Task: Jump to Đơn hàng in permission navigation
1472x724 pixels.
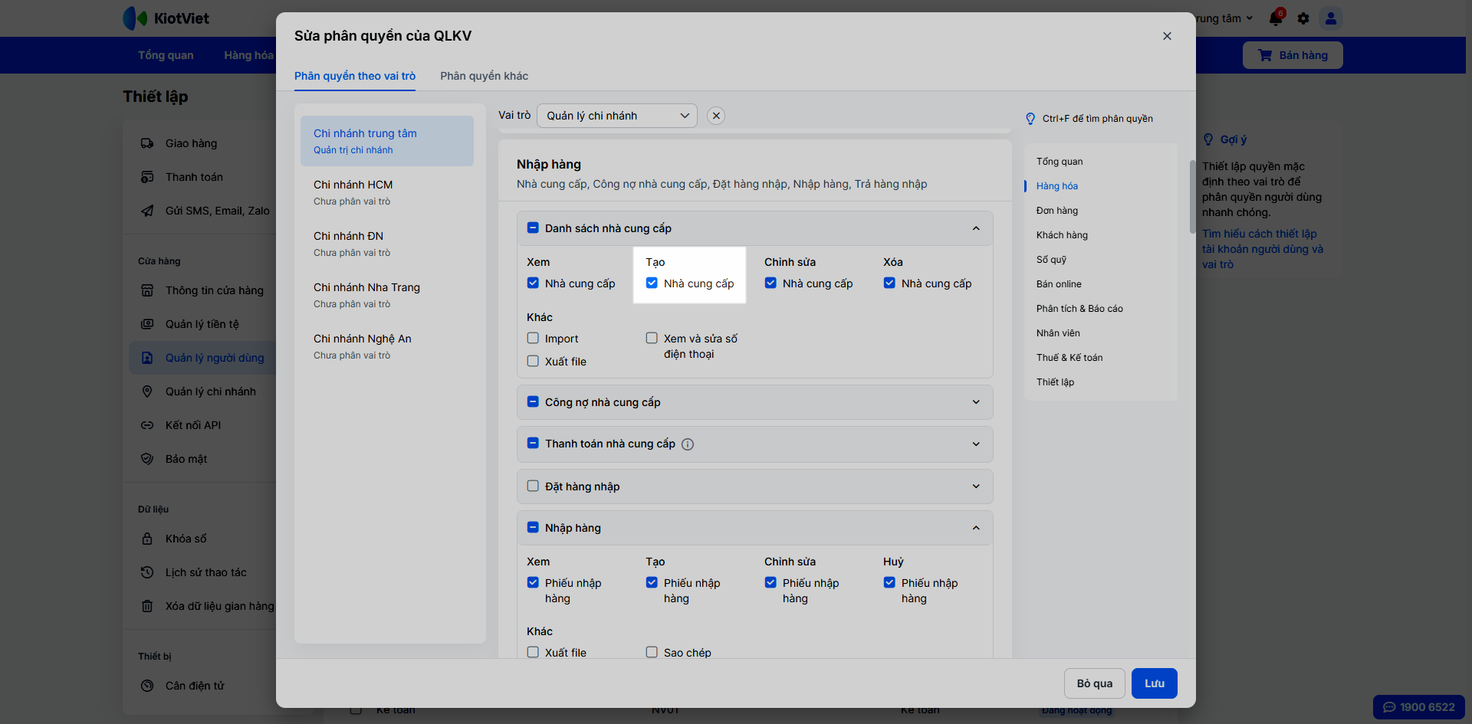Action: (x=1056, y=211)
